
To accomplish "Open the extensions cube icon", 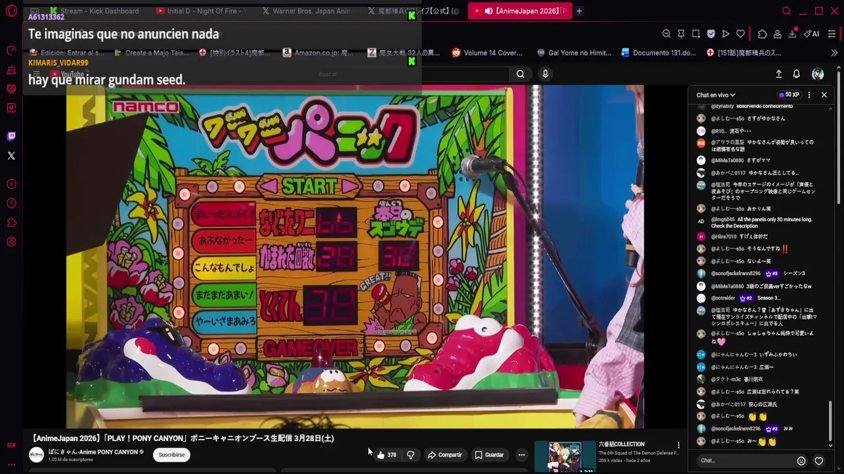I will [762, 34].
